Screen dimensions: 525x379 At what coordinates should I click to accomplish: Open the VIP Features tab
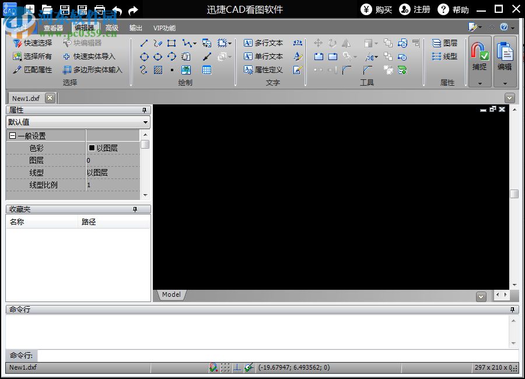(164, 28)
